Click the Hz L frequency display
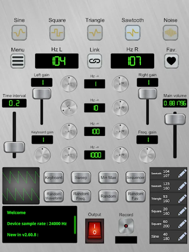The image size is (189, 252). 57,61
